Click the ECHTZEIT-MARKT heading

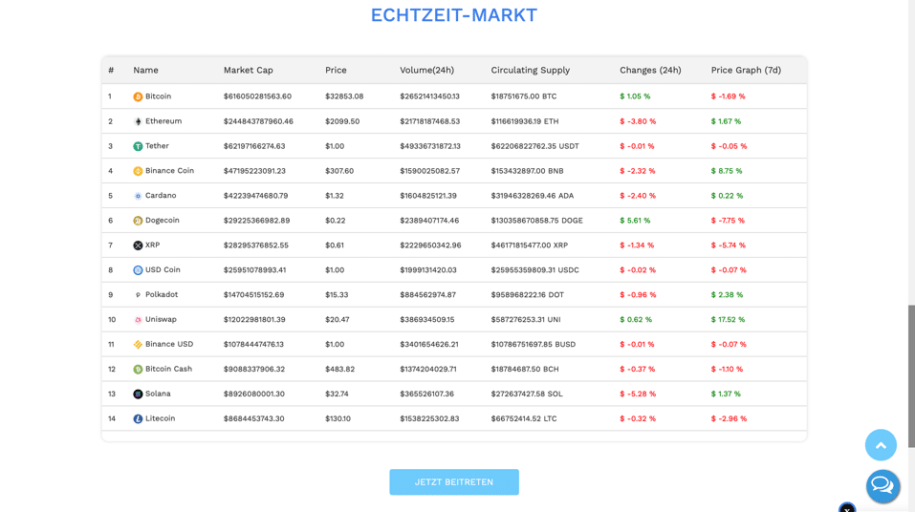pos(454,15)
